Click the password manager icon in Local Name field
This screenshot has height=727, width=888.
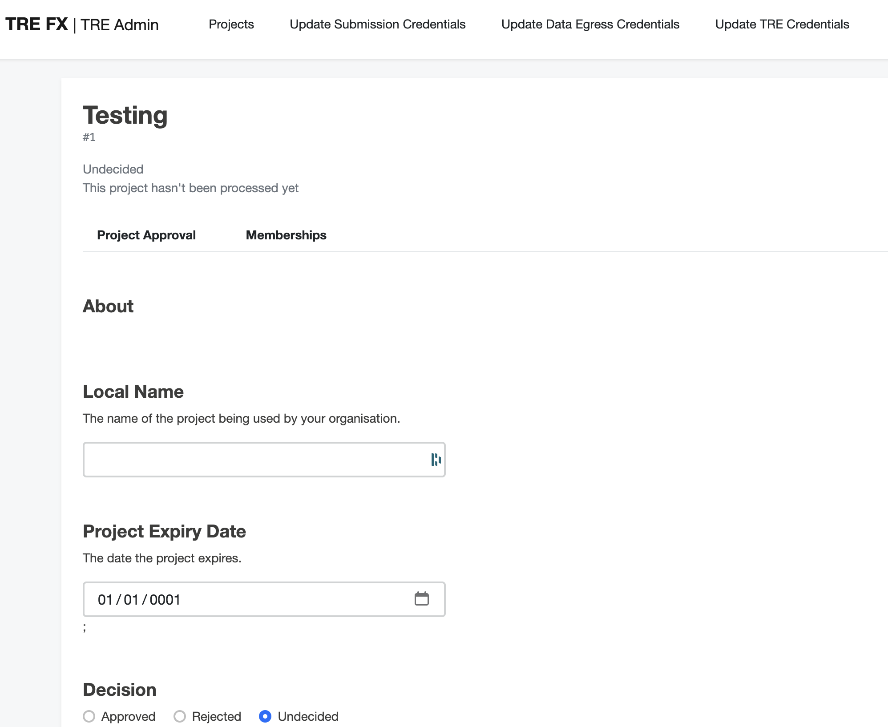pyautogui.click(x=436, y=460)
